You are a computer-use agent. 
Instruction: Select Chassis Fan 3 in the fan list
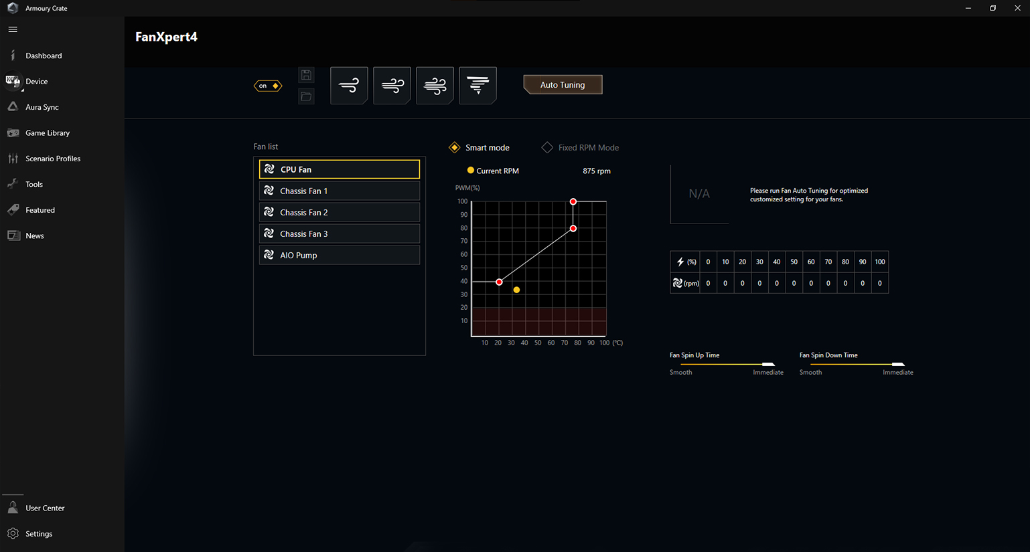click(340, 234)
